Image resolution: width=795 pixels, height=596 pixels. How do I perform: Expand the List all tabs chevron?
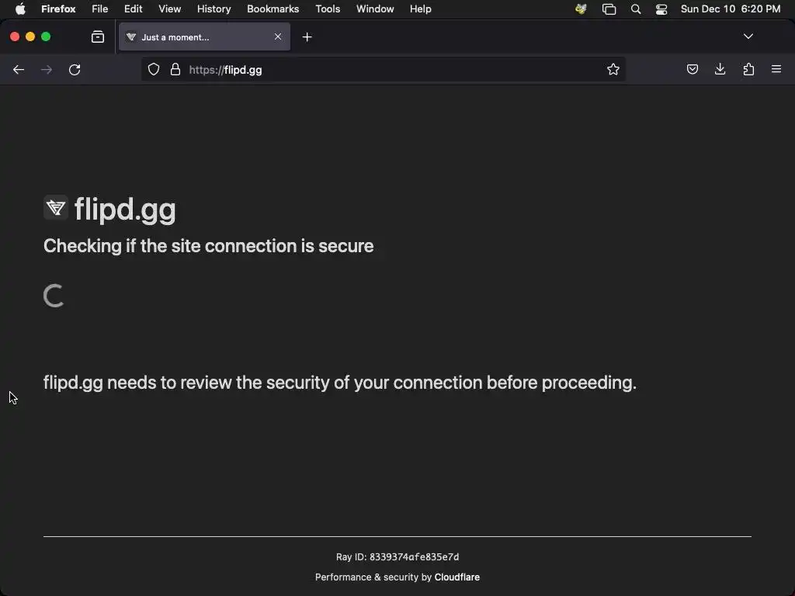click(x=748, y=36)
